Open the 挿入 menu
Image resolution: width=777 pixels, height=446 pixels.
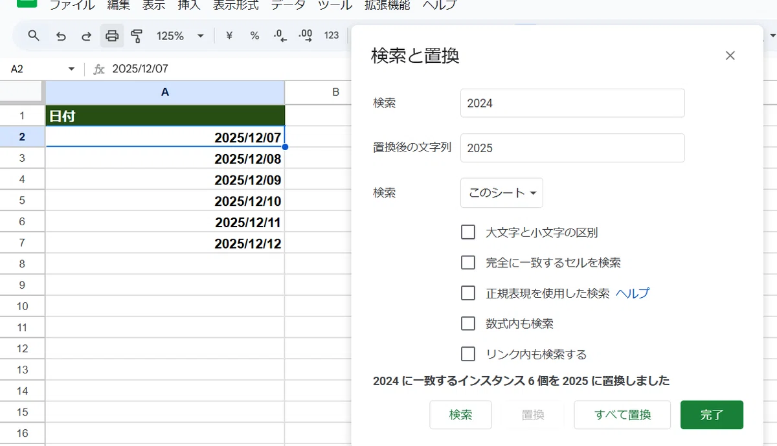coord(190,5)
